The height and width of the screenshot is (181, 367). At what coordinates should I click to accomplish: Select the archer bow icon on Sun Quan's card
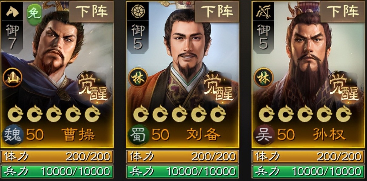[263, 12]
